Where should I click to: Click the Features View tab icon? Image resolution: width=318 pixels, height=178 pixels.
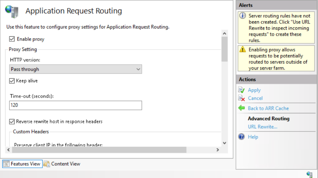click(6, 164)
